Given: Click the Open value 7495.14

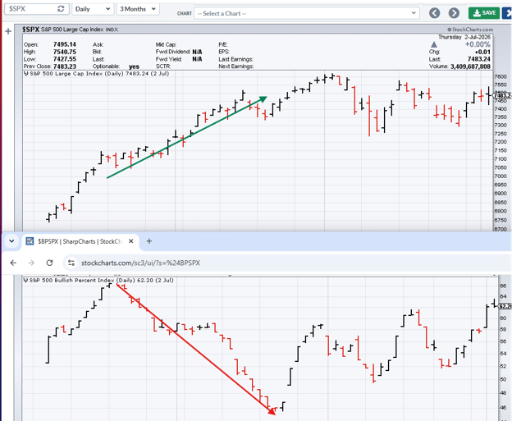Looking at the screenshot, I should [65, 44].
